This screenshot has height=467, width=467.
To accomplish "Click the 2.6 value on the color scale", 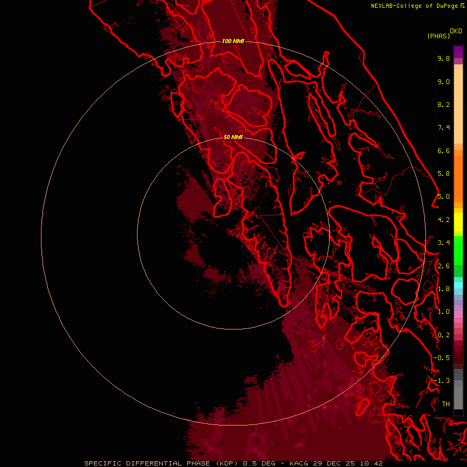I will (x=444, y=266).
